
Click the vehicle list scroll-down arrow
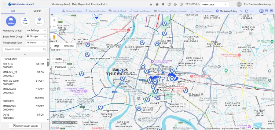click(x=48, y=120)
